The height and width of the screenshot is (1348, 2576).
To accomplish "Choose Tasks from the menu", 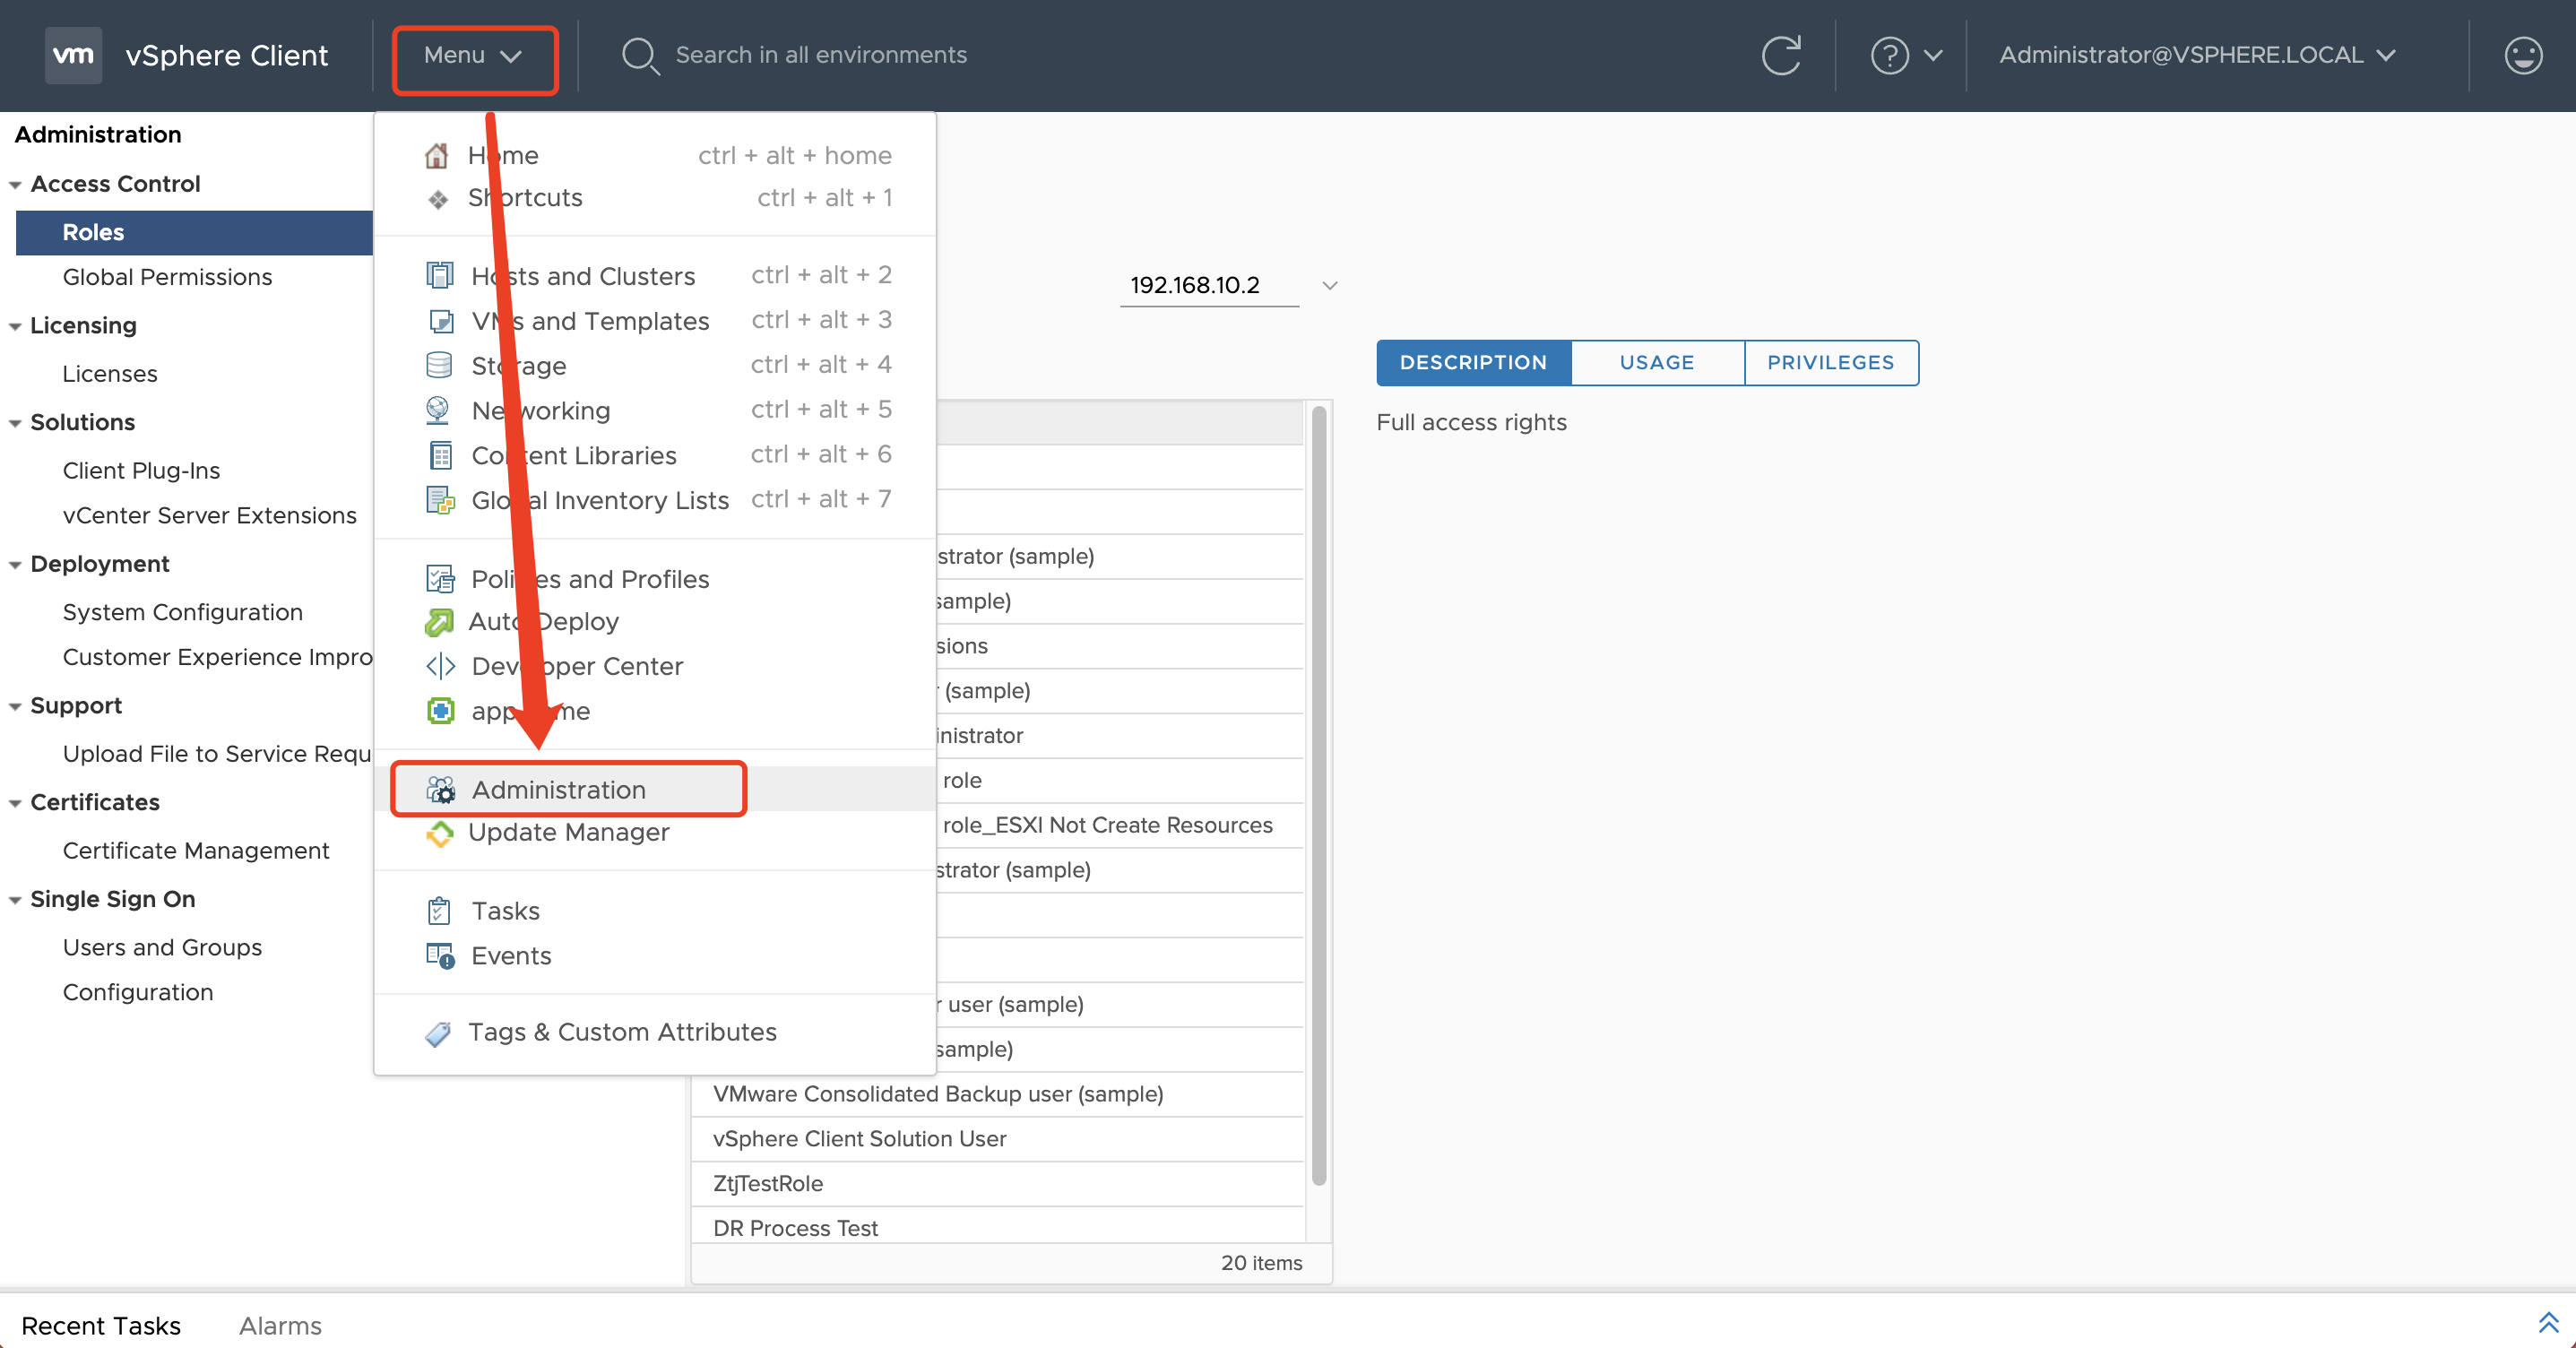I will click(x=656, y=911).
